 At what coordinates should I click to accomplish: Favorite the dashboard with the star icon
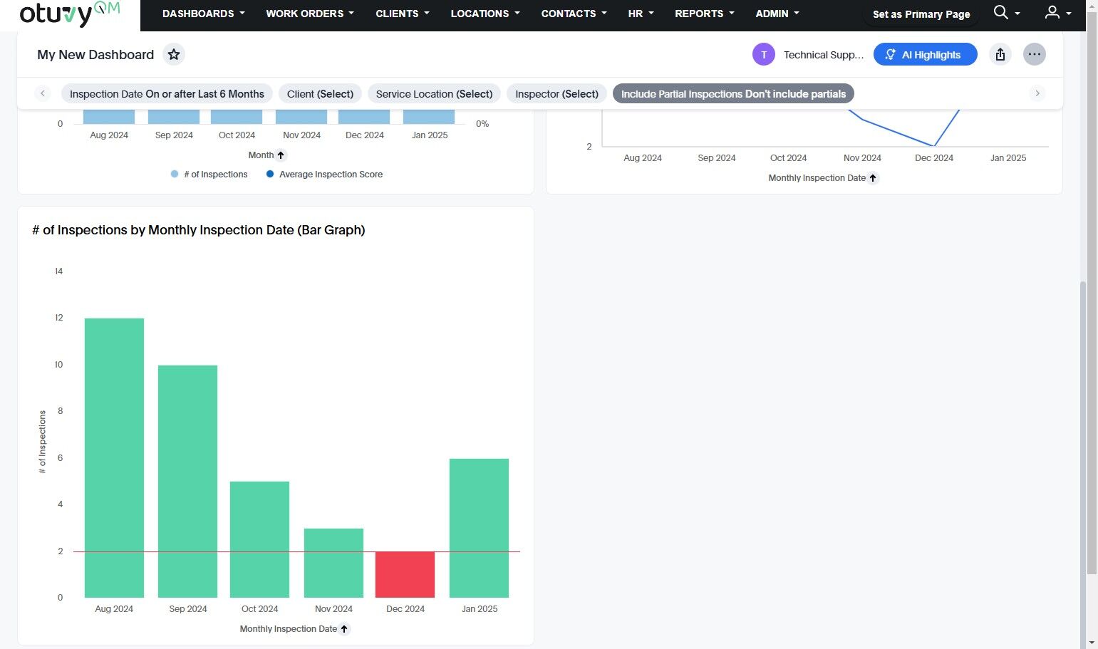point(174,55)
